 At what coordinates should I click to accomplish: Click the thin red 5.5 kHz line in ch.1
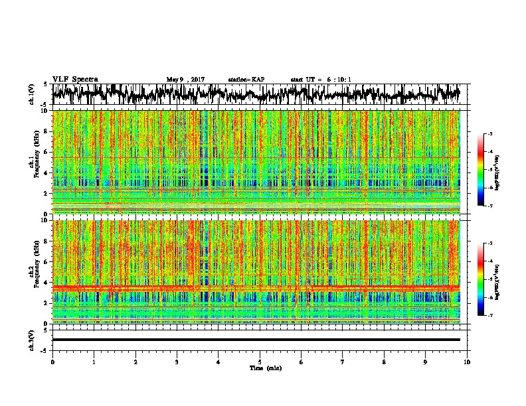256,157
